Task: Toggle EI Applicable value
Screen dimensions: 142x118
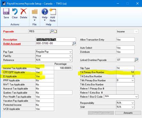Action: coord(45,76)
